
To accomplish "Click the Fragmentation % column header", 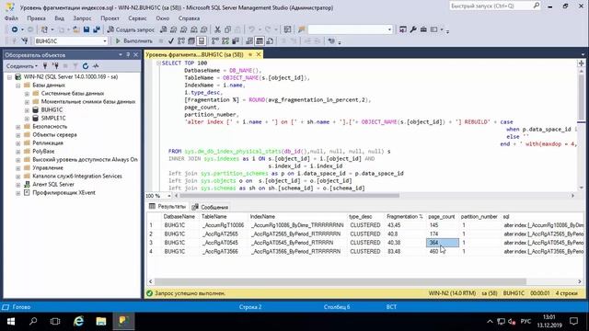I will click(405, 217).
